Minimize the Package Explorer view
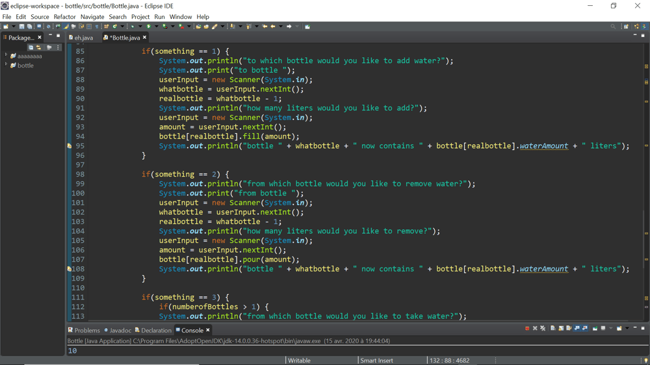 tap(50, 36)
